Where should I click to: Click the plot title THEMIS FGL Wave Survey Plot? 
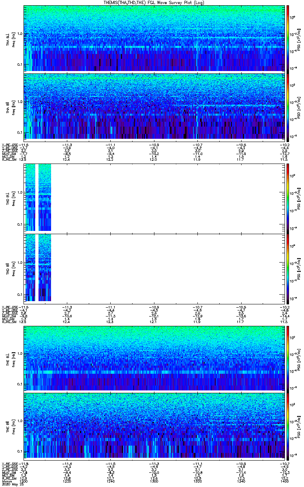(154, 3)
